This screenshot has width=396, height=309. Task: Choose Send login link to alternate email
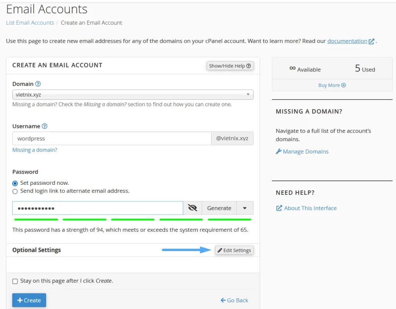[x=15, y=191]
